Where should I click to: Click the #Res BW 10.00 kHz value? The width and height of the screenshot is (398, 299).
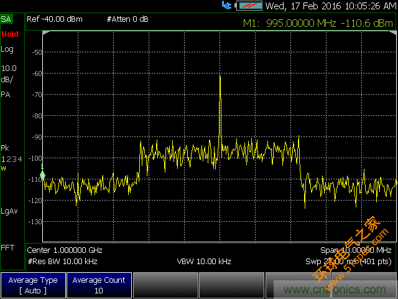62,262
